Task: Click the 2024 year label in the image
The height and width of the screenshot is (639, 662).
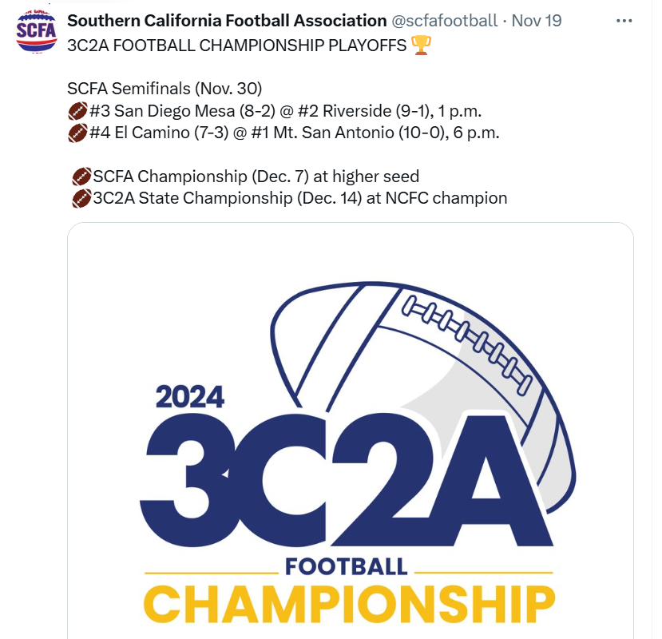Action: [189, 397]
